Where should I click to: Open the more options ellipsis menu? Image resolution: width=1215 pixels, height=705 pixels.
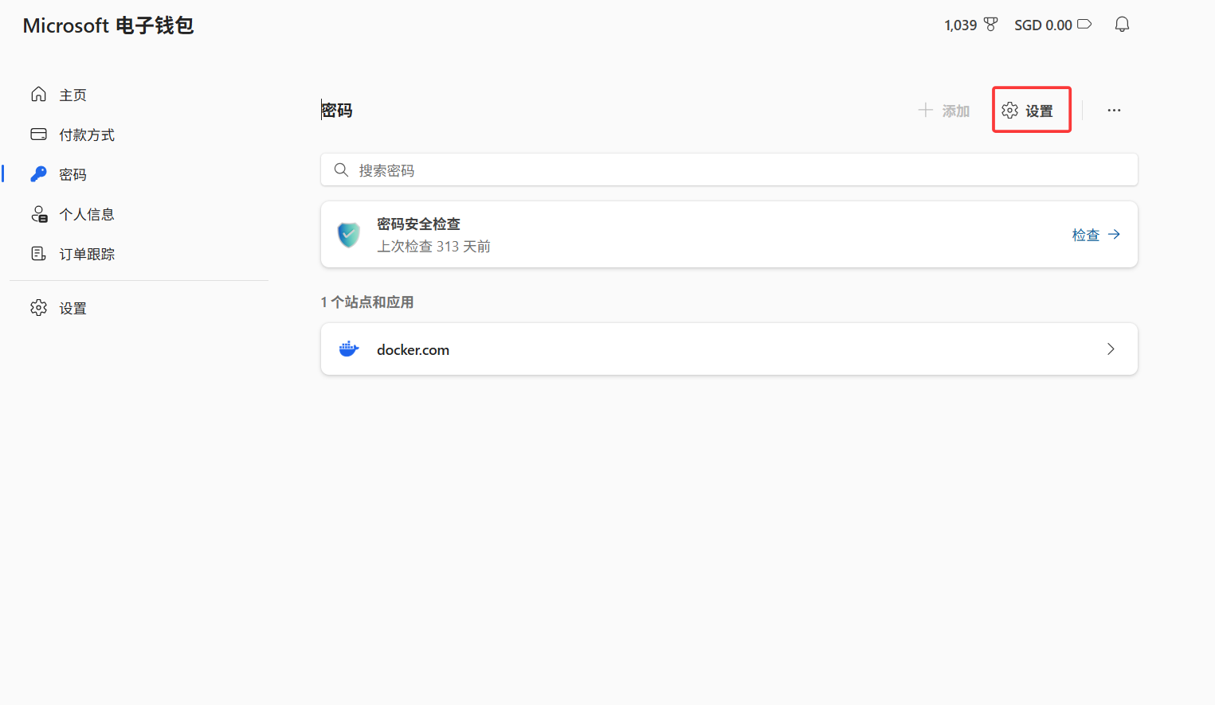click(x=1114, y=111)
